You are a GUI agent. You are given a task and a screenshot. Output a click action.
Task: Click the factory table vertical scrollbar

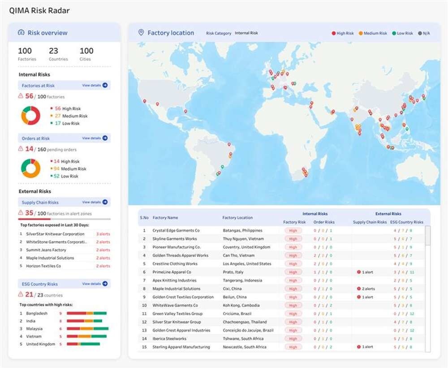tap(427, 236)
